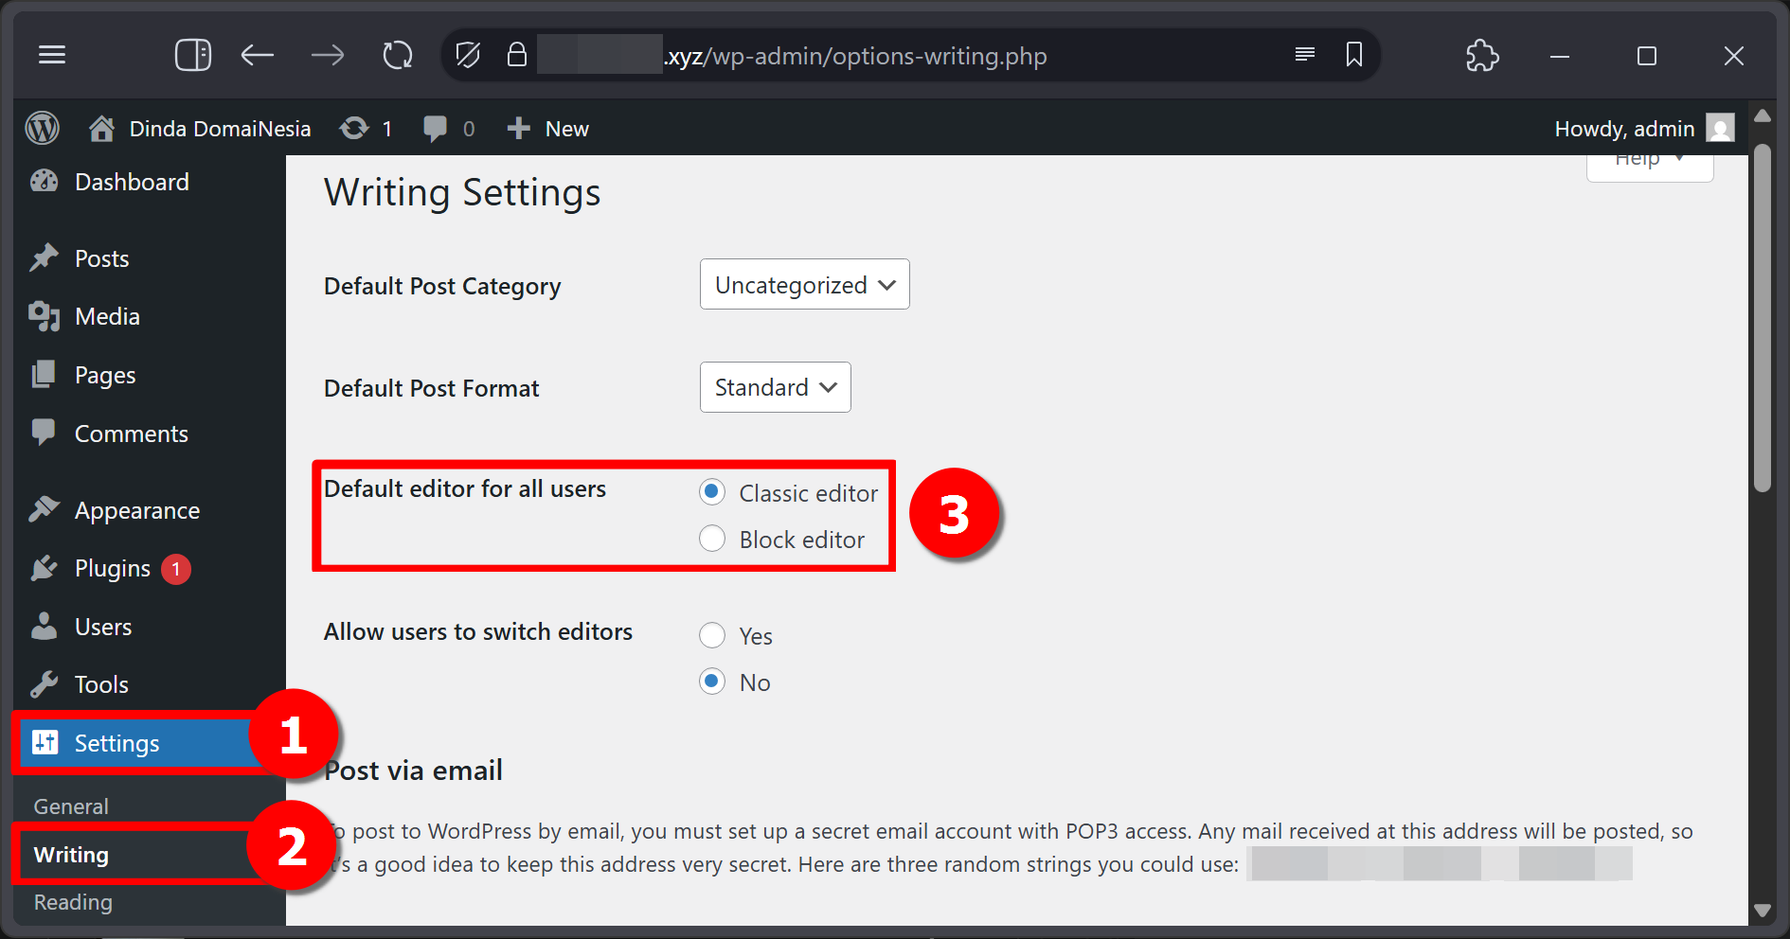Click the scrollbar down arrow
This screenshot has height=939, width=1790.
coord(1762,911)
